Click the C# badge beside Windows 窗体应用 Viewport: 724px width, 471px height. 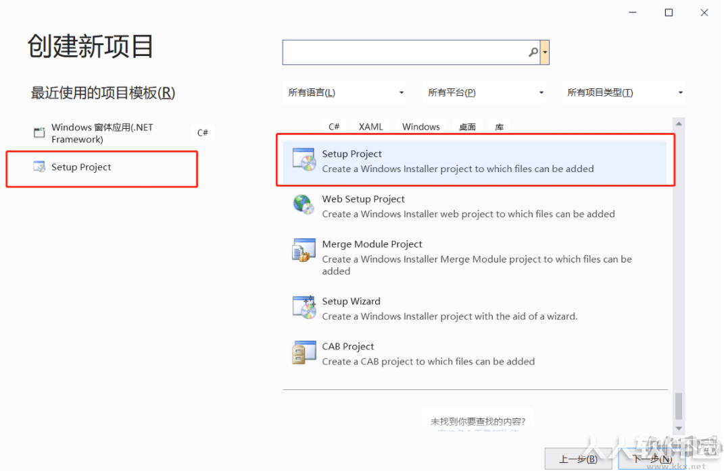(x=203, y=133)
